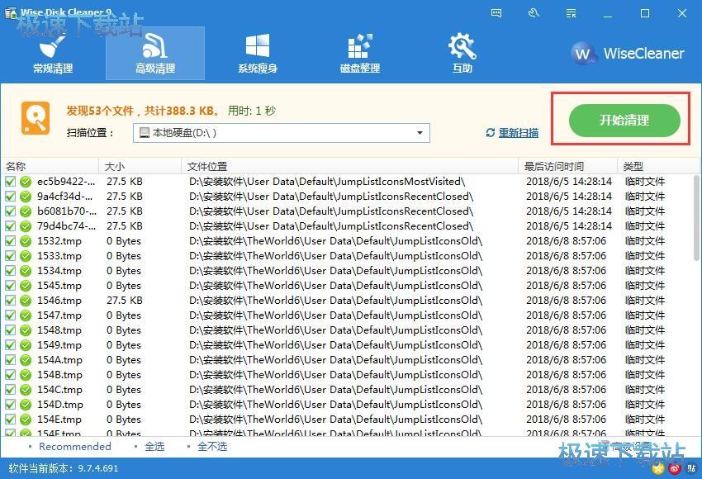Select the 1534.tmp file name
This screenshot has width=702, height=479.
coord(59,271)
